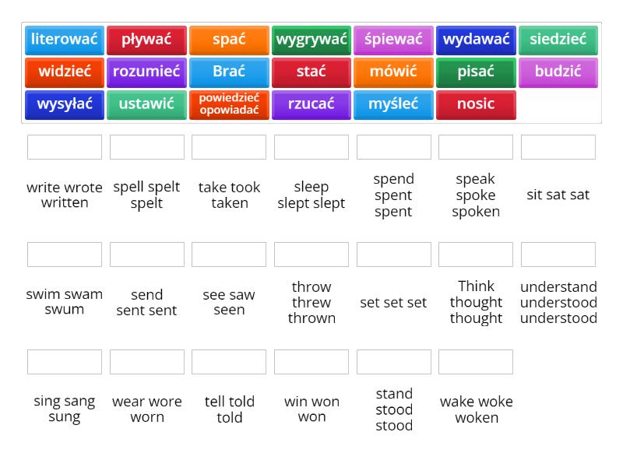Screen dimensions: 623x467
Task: Click the answer box above "swim swam swum"
Action: click(65, 254)
